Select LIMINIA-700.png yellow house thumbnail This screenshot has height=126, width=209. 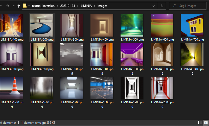pos(192,25)
